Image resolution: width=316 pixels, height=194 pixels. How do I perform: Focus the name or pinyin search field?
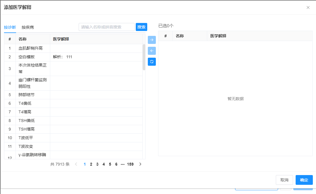106,27
